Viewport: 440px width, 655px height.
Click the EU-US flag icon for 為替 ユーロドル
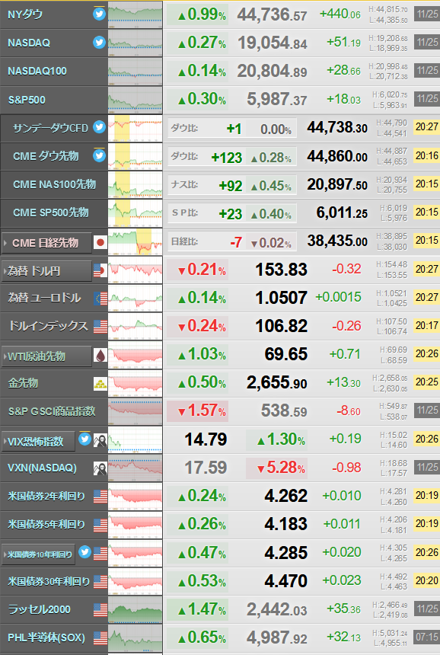pyautogui.click(x=100, y=299)
